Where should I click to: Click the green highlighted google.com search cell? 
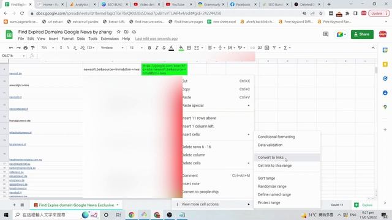[x=165, y=69]
